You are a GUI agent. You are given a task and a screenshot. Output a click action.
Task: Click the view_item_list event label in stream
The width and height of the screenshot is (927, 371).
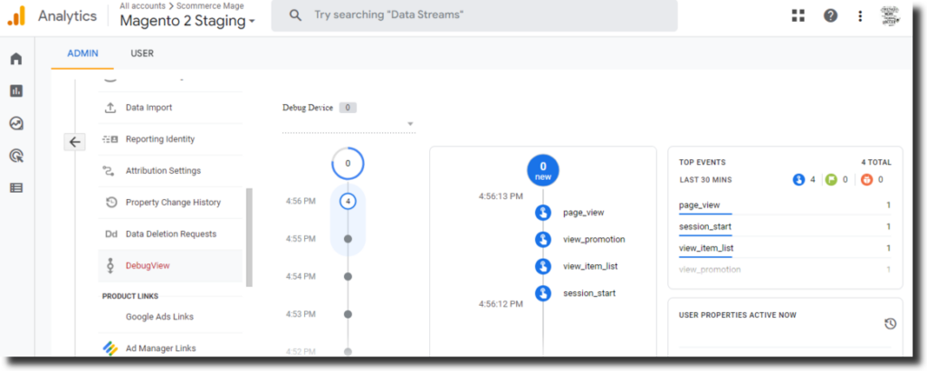click(590, 266)
